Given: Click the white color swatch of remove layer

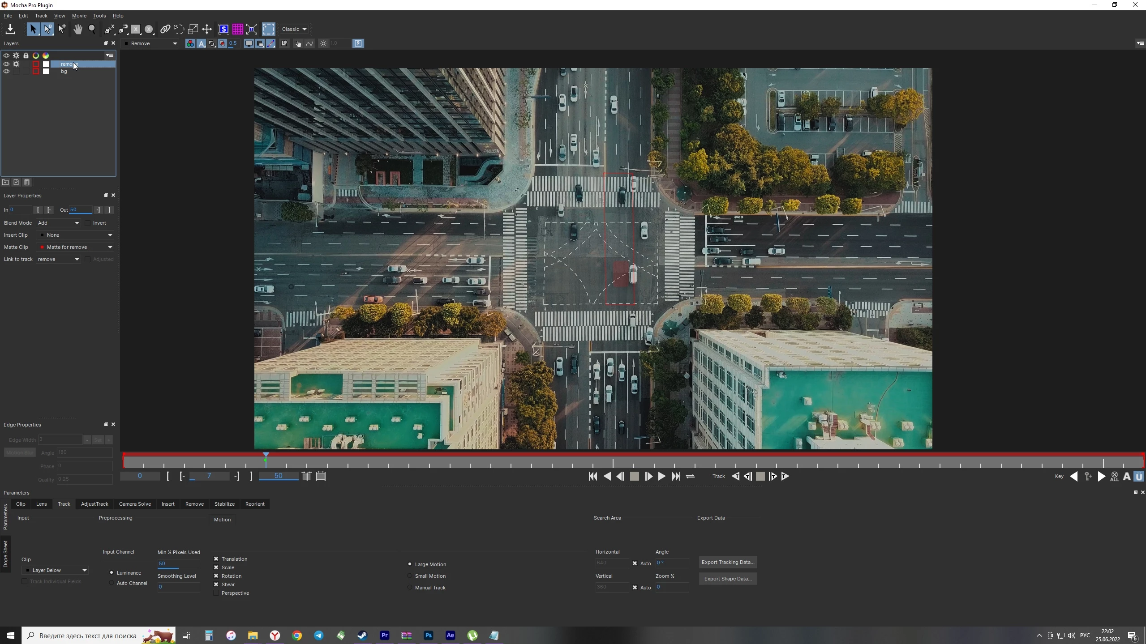Looking at the screenshot, I should [x=46, y=64].
